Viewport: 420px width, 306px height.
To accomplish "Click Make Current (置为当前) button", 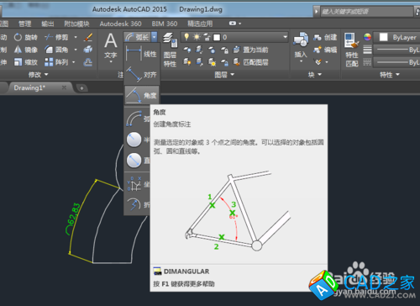I will click(x=250, y=50).
